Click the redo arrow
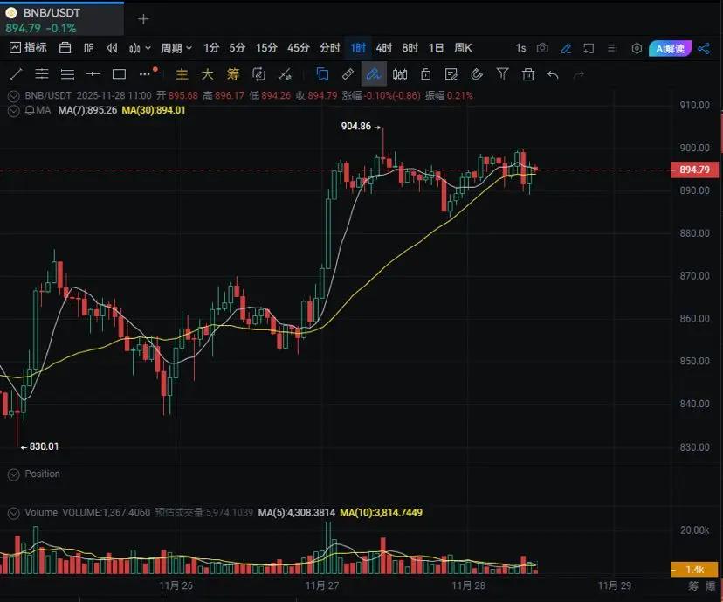Image resolution: width=723 pixels, height=602 pixels. (579, 74)
